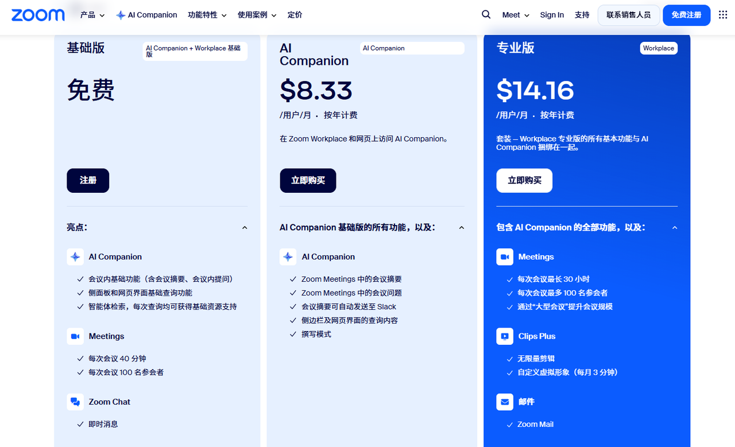Viewport: 735px width, 447px height.
Task: Click 立即购买 in the 专业版 card
Action: (x=524, y=180)
